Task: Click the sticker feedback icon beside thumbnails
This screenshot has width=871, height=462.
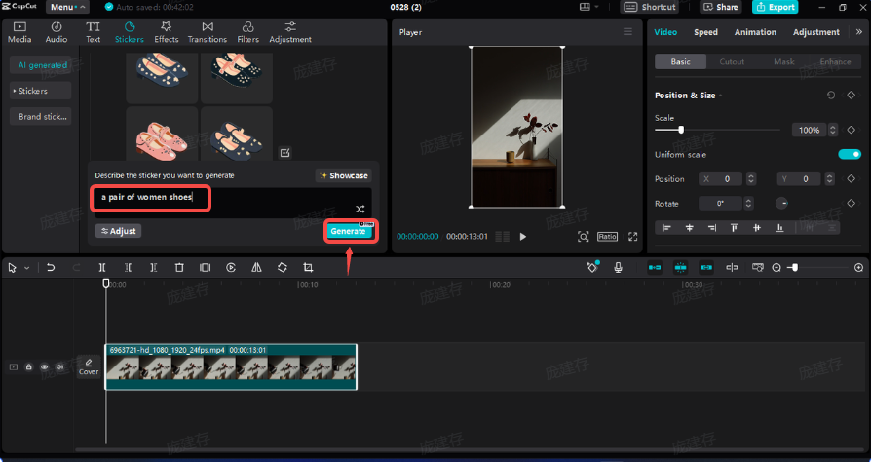Action: pos(284,153)
